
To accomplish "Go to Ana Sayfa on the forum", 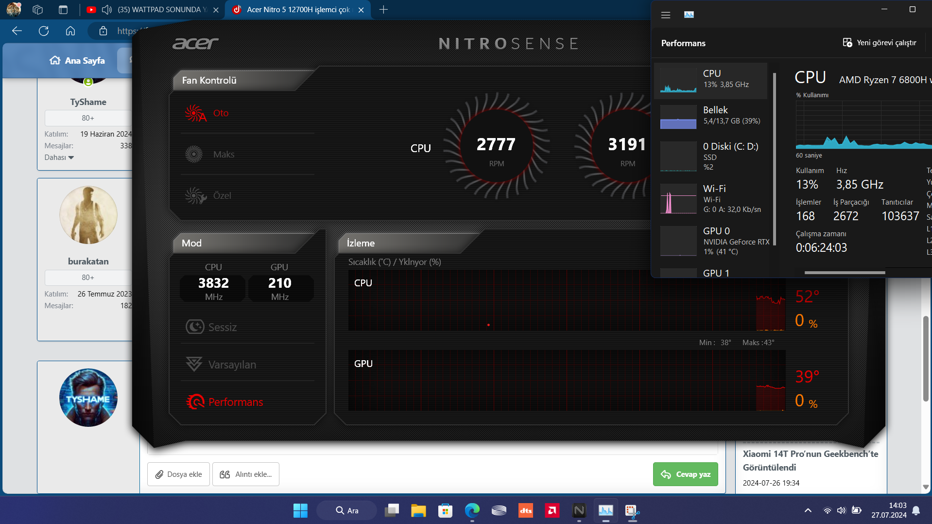I will point(77,60).
